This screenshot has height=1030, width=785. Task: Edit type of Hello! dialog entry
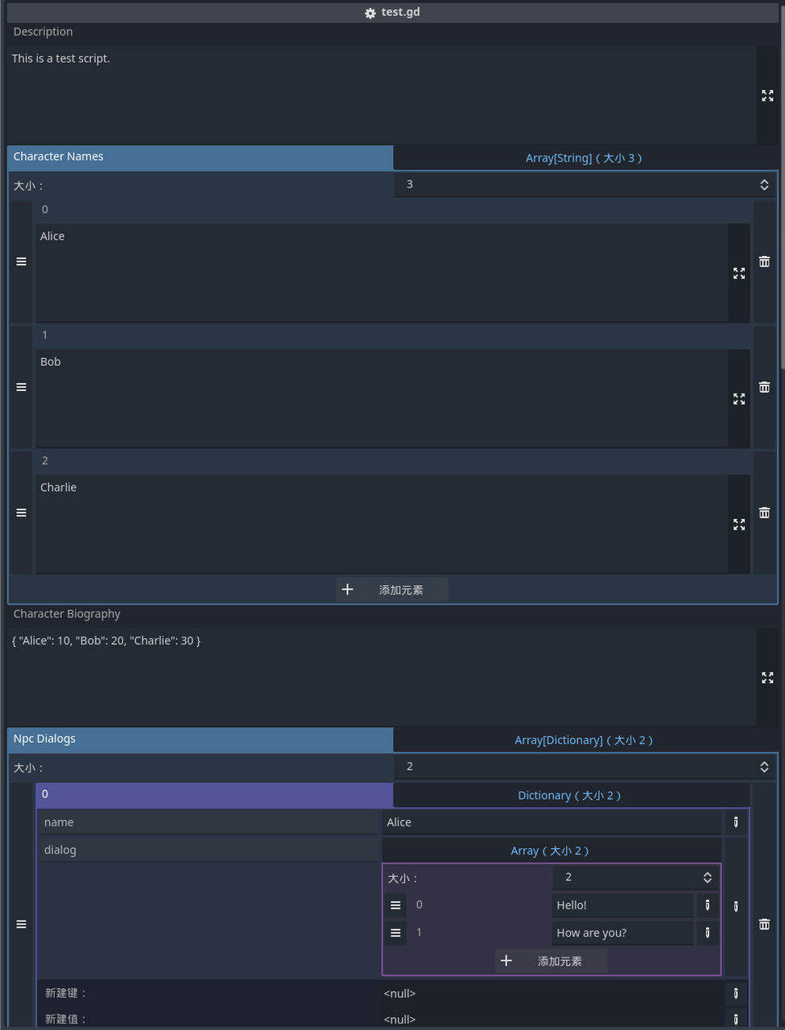pyautogui.click(x=707, y=905)
